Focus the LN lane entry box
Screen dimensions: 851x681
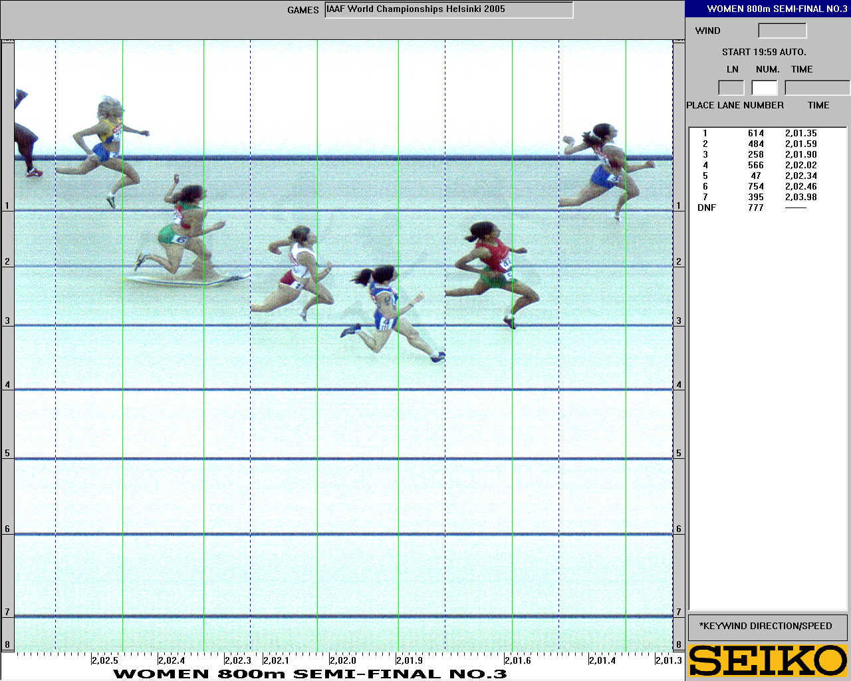pyautogui.click(x=731, y=88)
